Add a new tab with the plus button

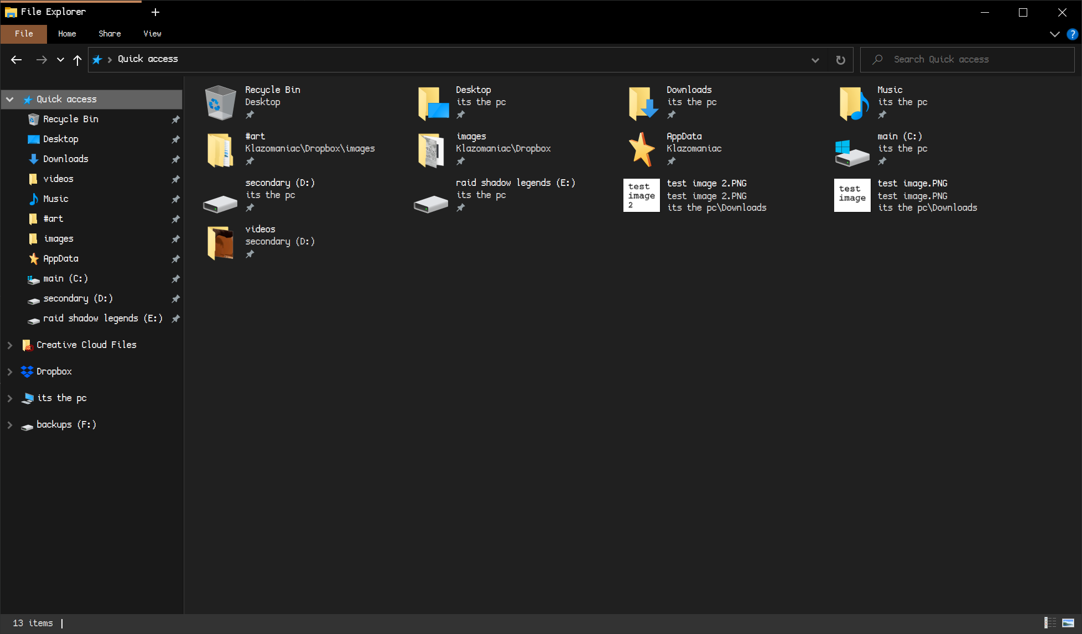155,12
